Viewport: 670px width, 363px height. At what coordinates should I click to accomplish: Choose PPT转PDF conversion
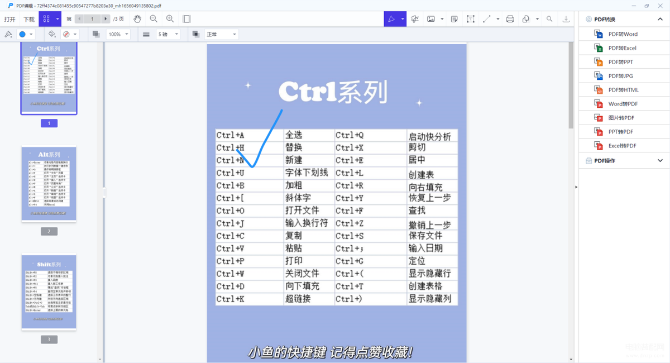(x=624, y=132)
